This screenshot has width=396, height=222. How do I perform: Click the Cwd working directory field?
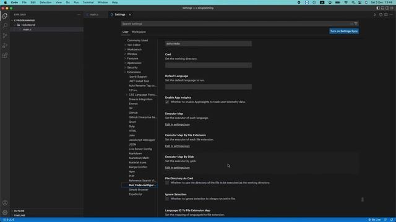coord(209,65)
